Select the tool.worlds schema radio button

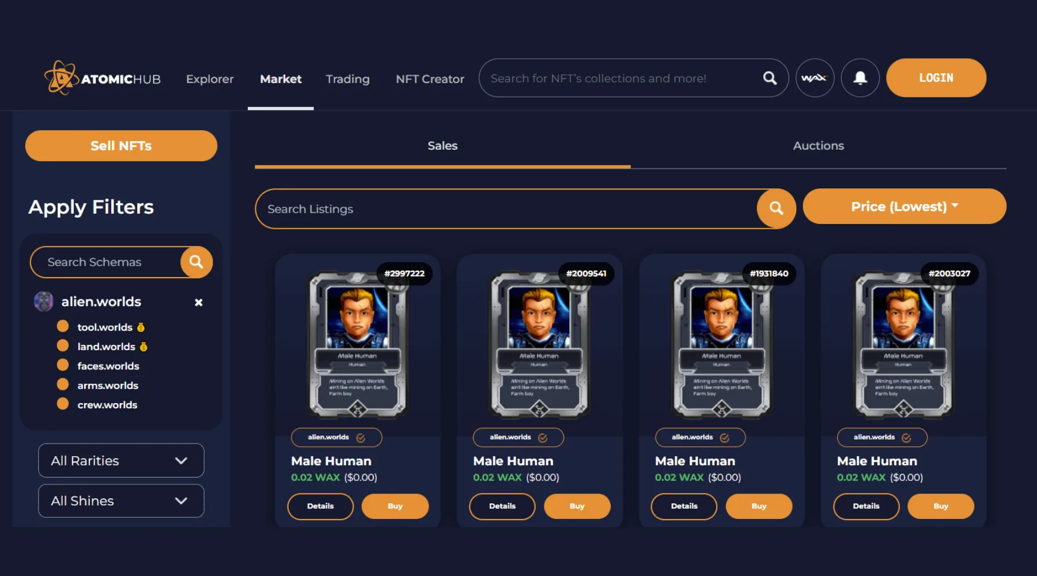pyautogui.click(x=63, y=327)
